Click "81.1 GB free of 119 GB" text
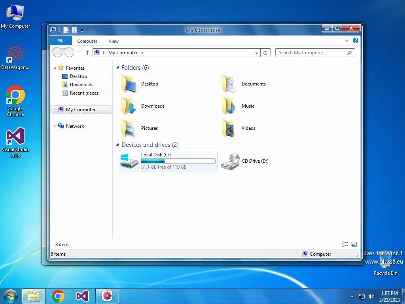 coord(164,167)
